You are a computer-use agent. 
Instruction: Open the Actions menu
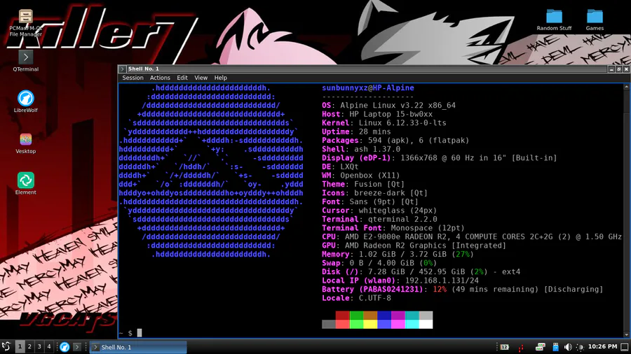pyautogui.click(x=160, y=78)
